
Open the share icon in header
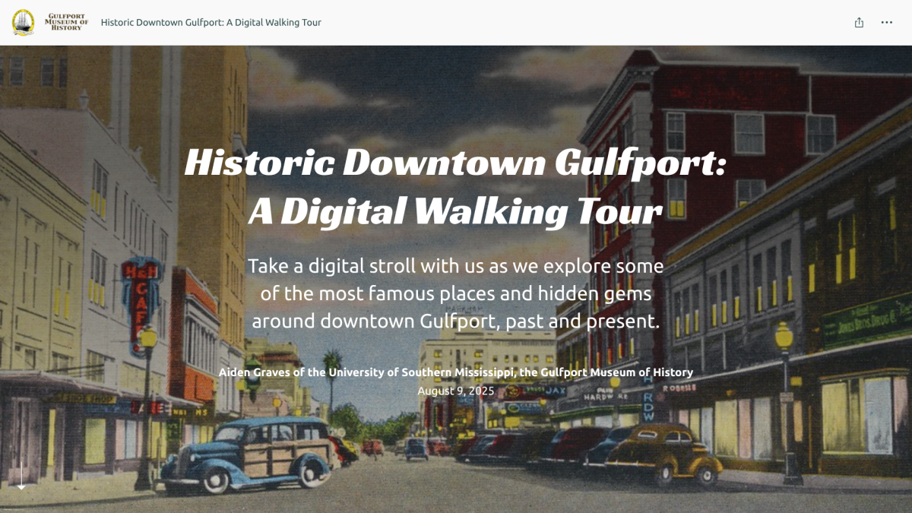tap(859, 23)
